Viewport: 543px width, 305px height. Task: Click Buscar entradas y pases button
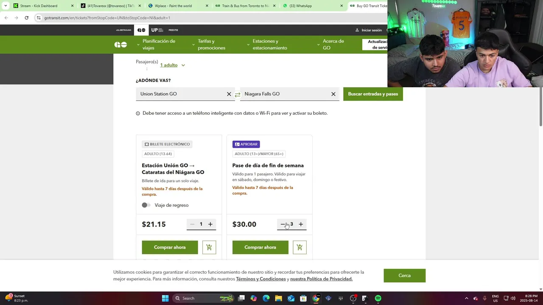pyautogui.click(x=373, y=94)
